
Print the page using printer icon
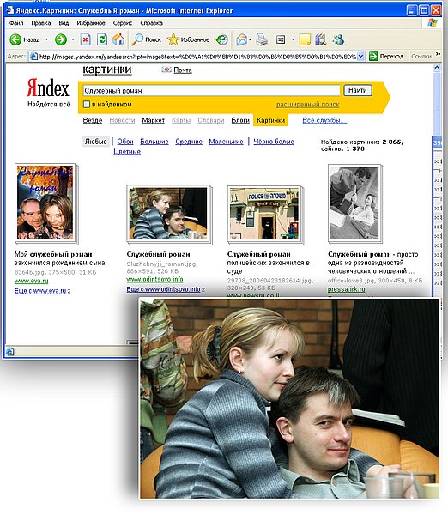[x=262, y=39]
